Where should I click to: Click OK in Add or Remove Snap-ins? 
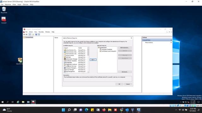click(119, 84)
